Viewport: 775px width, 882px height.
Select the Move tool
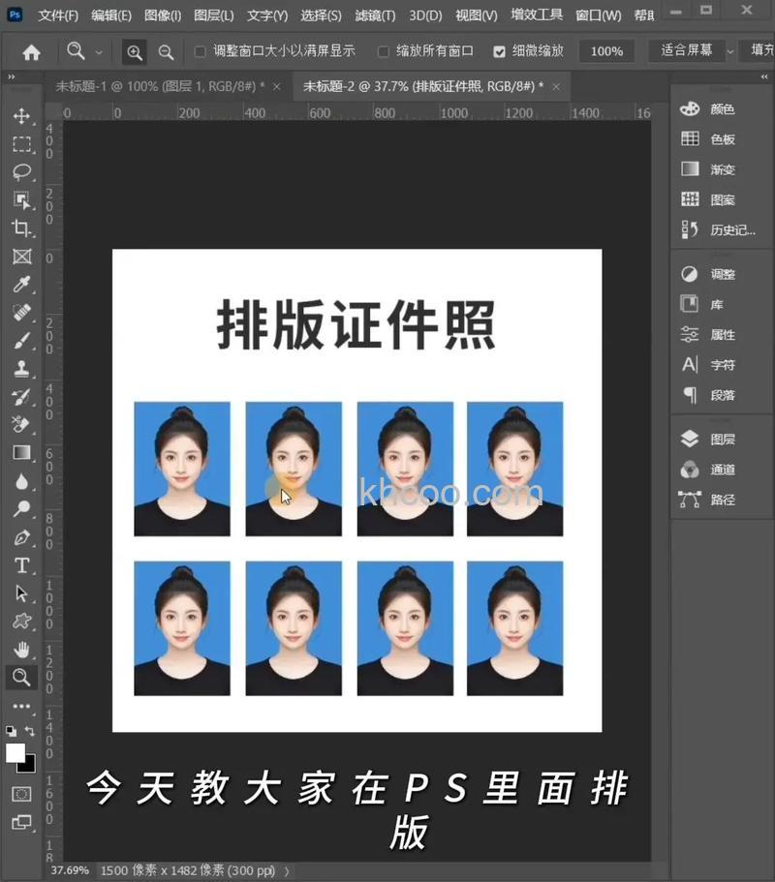(x=21, y=114)
